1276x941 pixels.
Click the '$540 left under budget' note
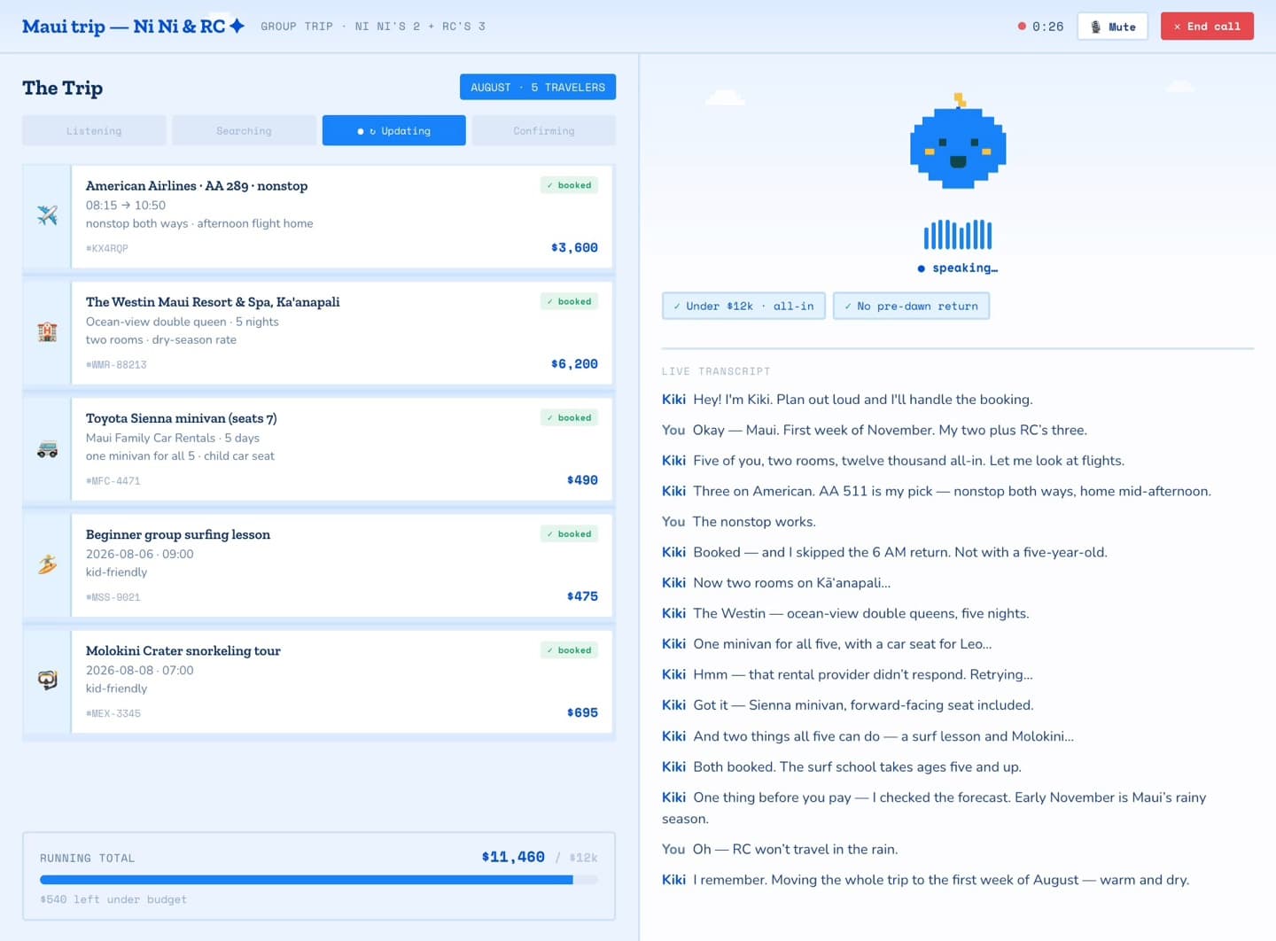click(x=113, y=899)
